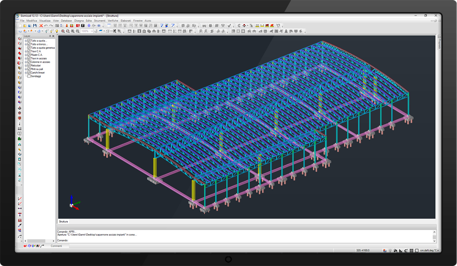Uncheck the Travi C.A. layer checkbox
Screen dimensions: 457x266
point(29,51)
